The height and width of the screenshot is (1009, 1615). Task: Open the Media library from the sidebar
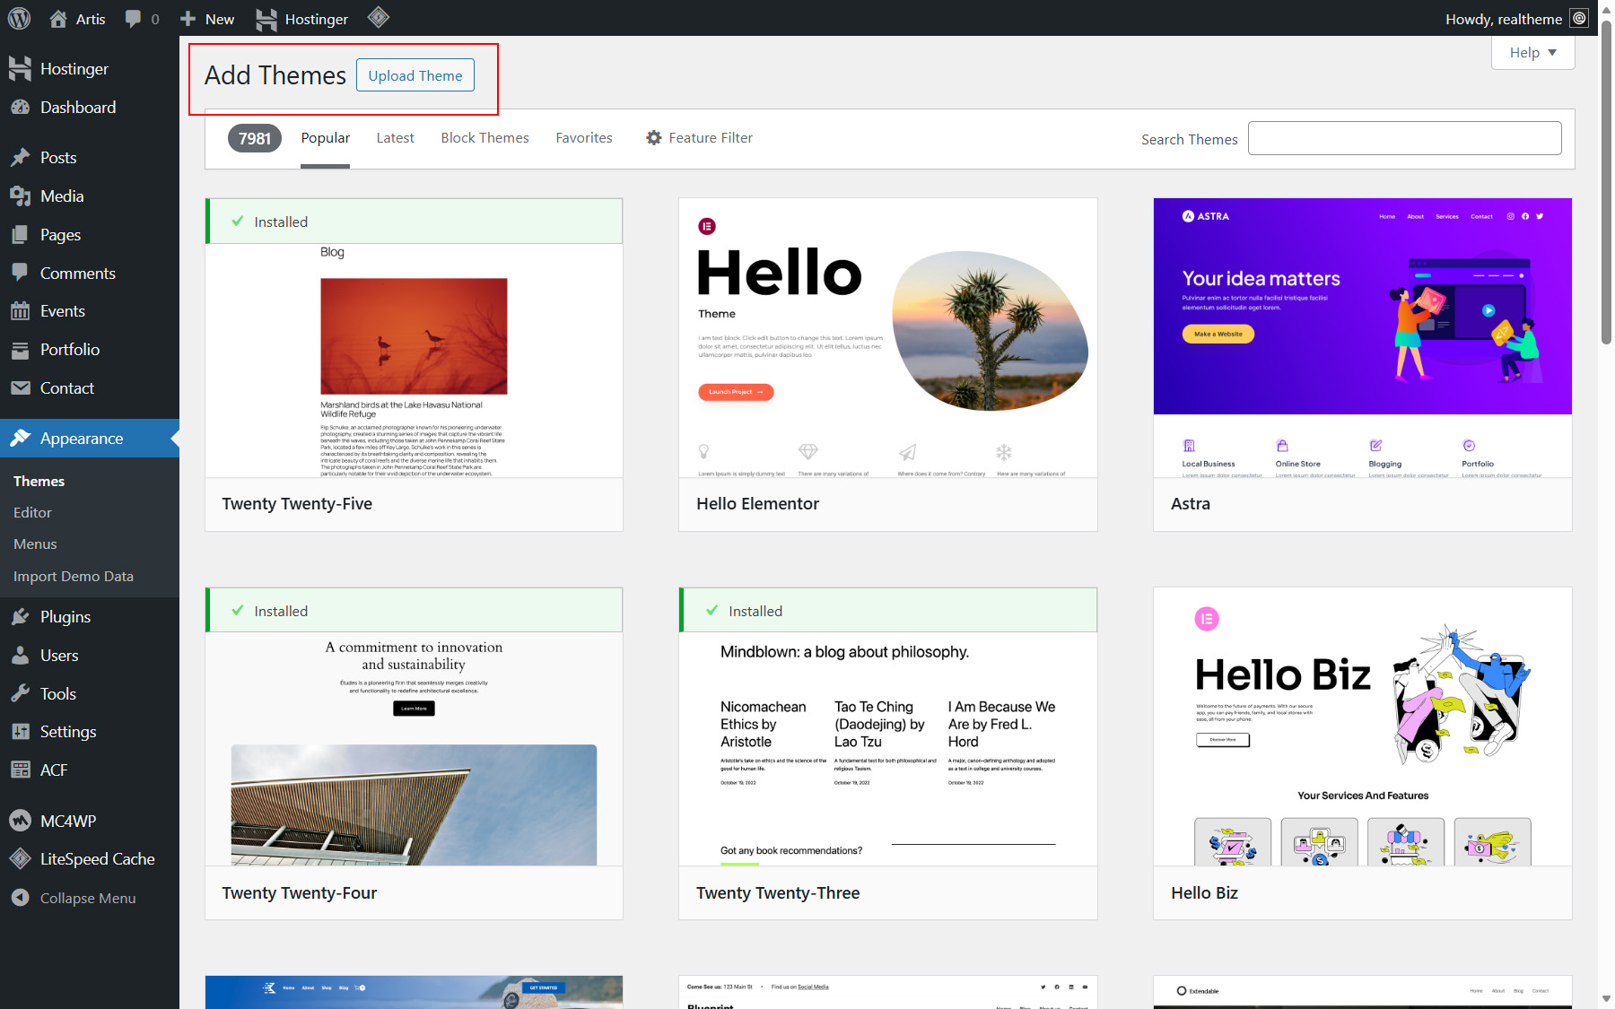click(61, 196)
